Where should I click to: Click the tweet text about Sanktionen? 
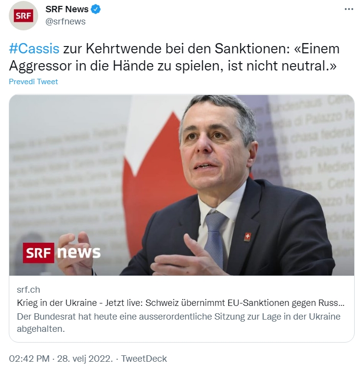pos(174,57)
